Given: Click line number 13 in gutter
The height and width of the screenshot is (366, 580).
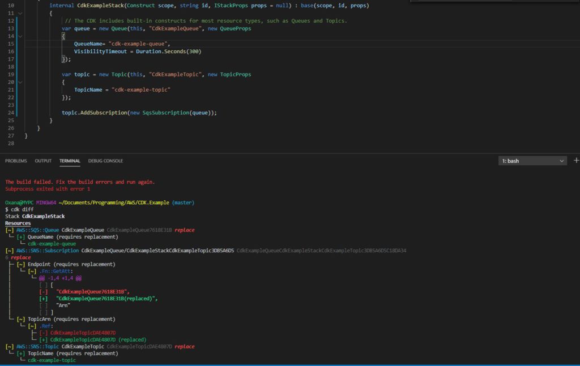Looking at the screenshot, I should [x=11, y=28].
